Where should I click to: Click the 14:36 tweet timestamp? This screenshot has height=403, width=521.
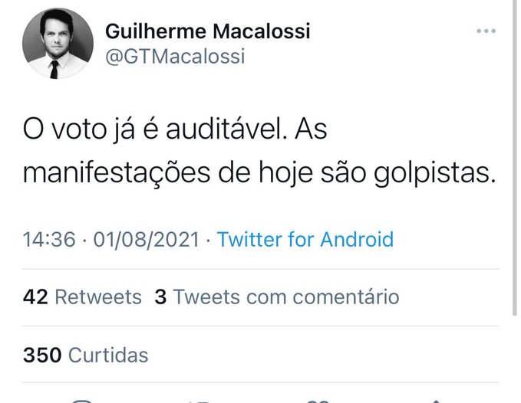click(x=49, y=239)
